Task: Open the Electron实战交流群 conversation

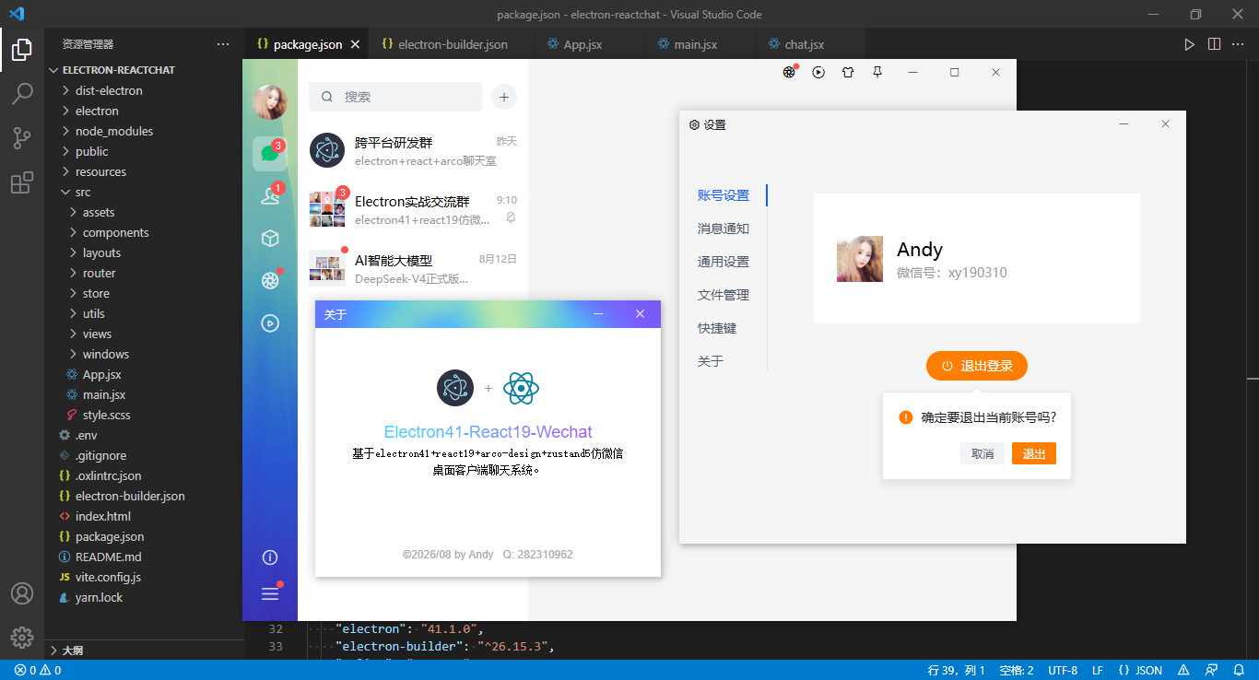Action: coord(413,209)
